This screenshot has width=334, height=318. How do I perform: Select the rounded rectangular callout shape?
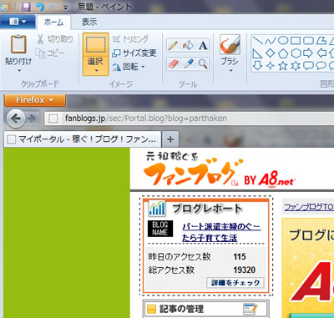[308, 66]
